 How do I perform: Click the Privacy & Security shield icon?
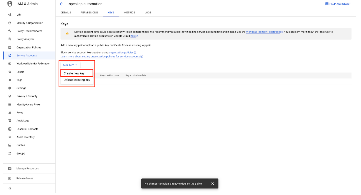pos(10,96)
